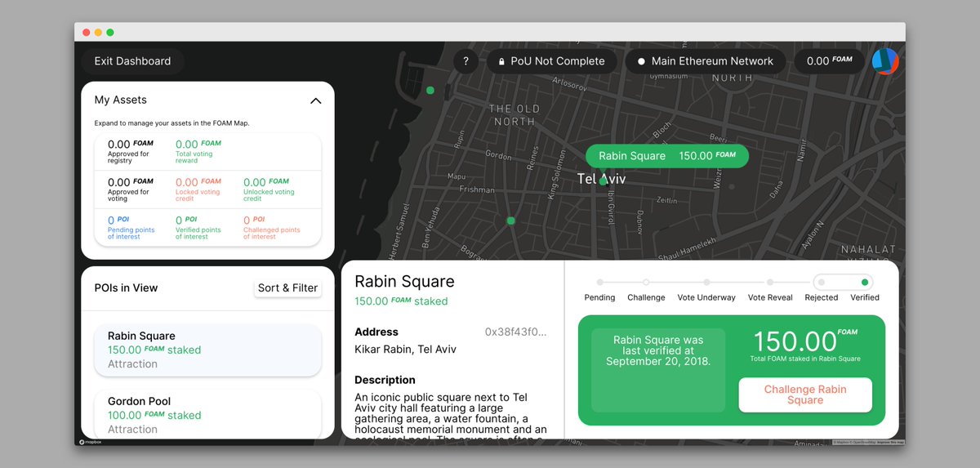Click the lock icon in the PoU button

pyautogui.click(x=500, y=61)
